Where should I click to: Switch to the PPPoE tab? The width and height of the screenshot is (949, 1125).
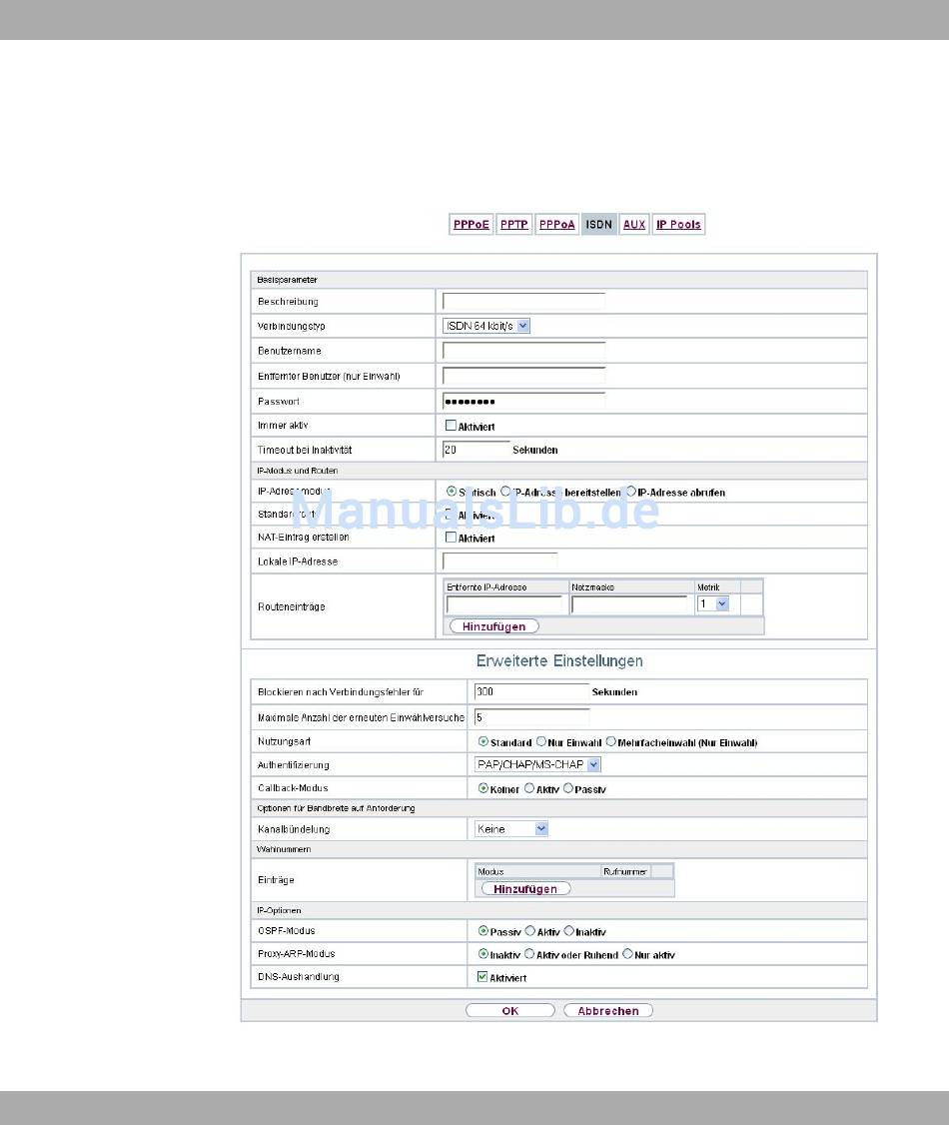click(471, 225)
